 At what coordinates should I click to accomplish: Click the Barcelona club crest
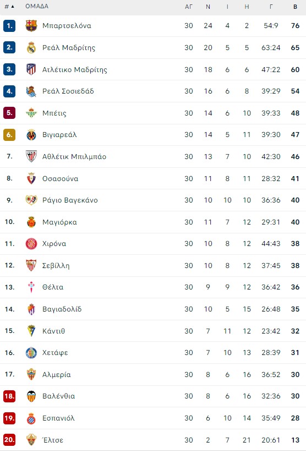point(31,26)
